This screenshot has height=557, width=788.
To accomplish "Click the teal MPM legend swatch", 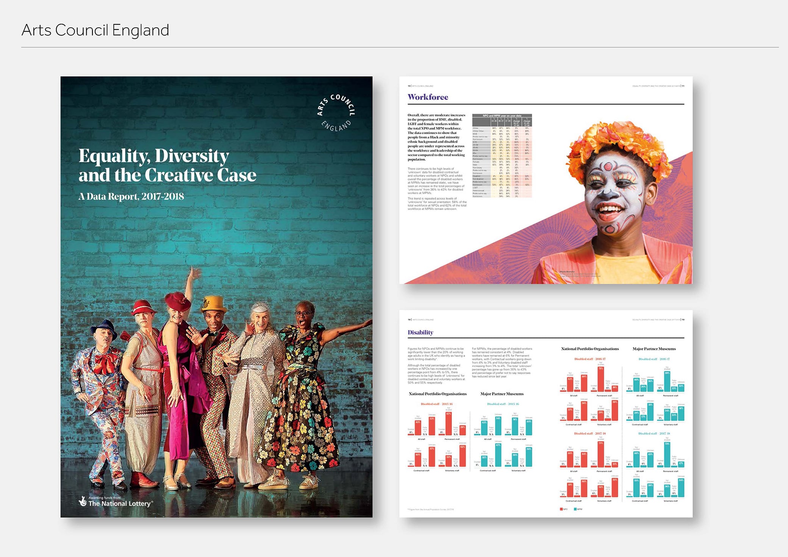I will (x=575, y=509).
